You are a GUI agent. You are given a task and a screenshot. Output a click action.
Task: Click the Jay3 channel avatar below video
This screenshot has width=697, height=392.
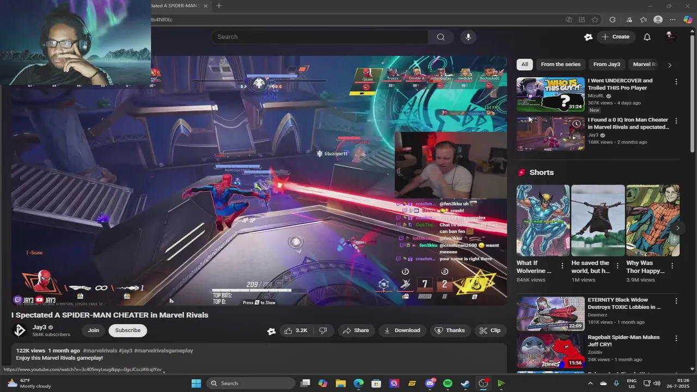click(20, 330)
